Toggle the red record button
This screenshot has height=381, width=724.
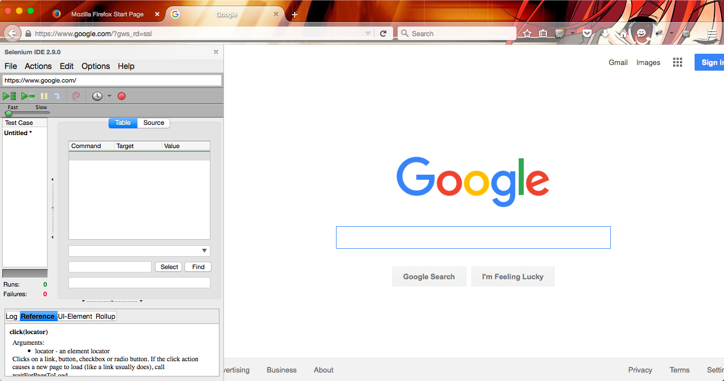tap(122, 96)
